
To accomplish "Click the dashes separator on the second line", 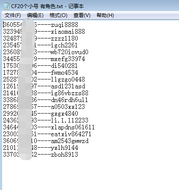I will tap(44, 32).
